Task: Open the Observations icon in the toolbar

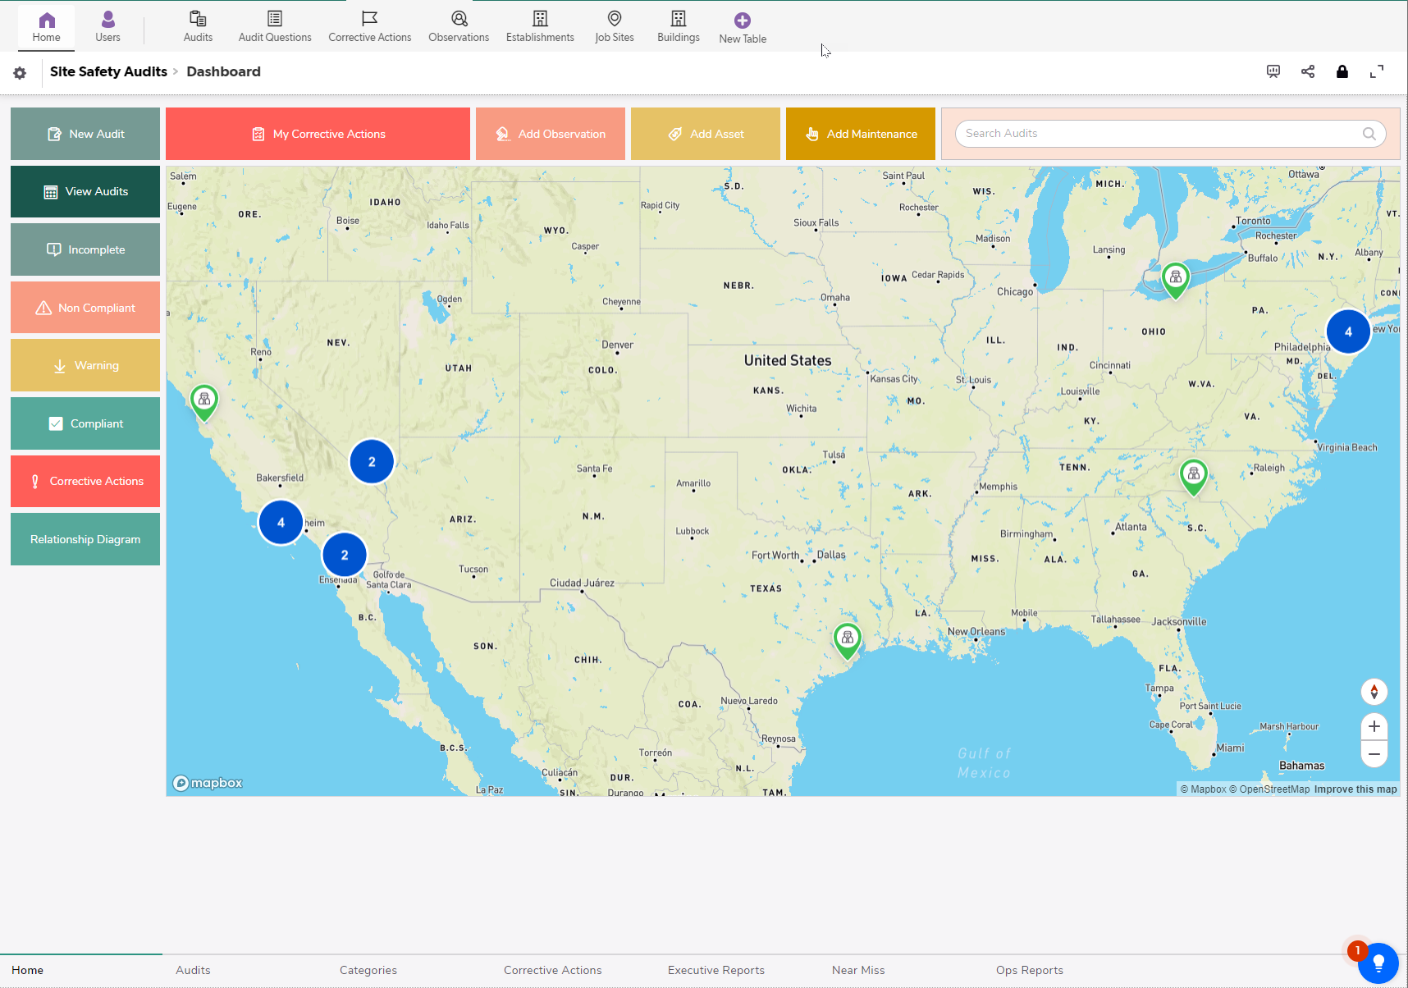Action: (459, 25)
